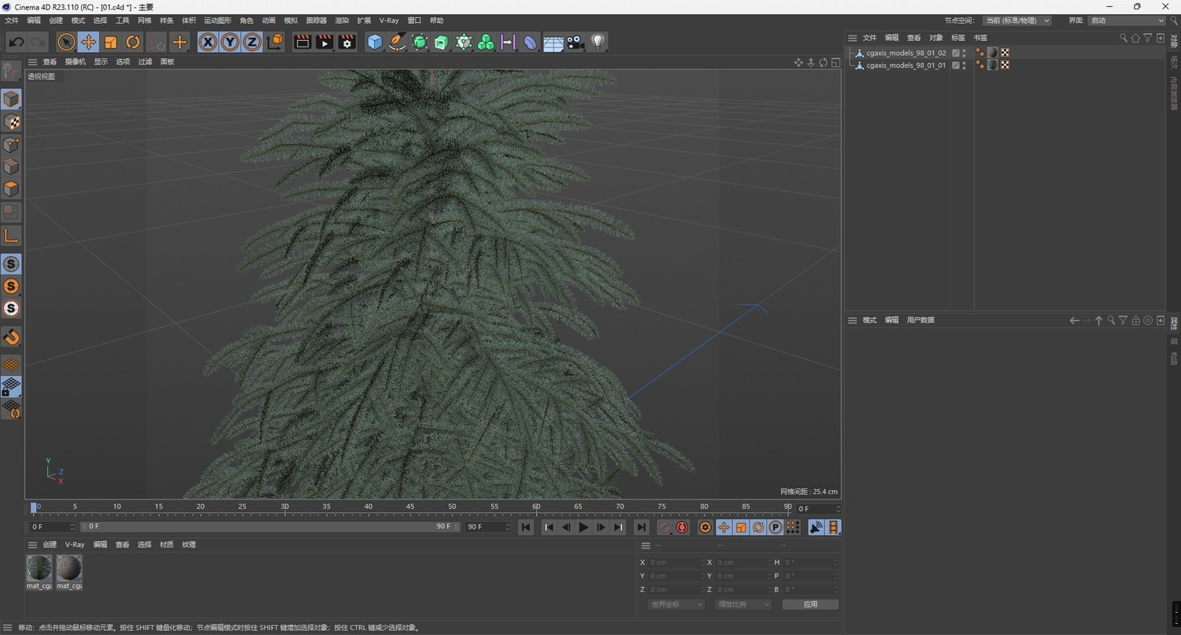The width and height of the screenshot is (1181, 635).
Task: Activate the Pen/Spline tool icon
Action: tap(397, 42)
